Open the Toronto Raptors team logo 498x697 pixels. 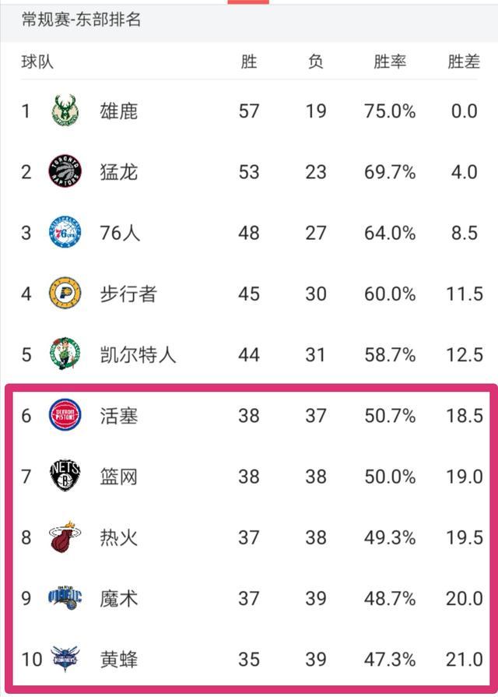(x=65, y=171)
